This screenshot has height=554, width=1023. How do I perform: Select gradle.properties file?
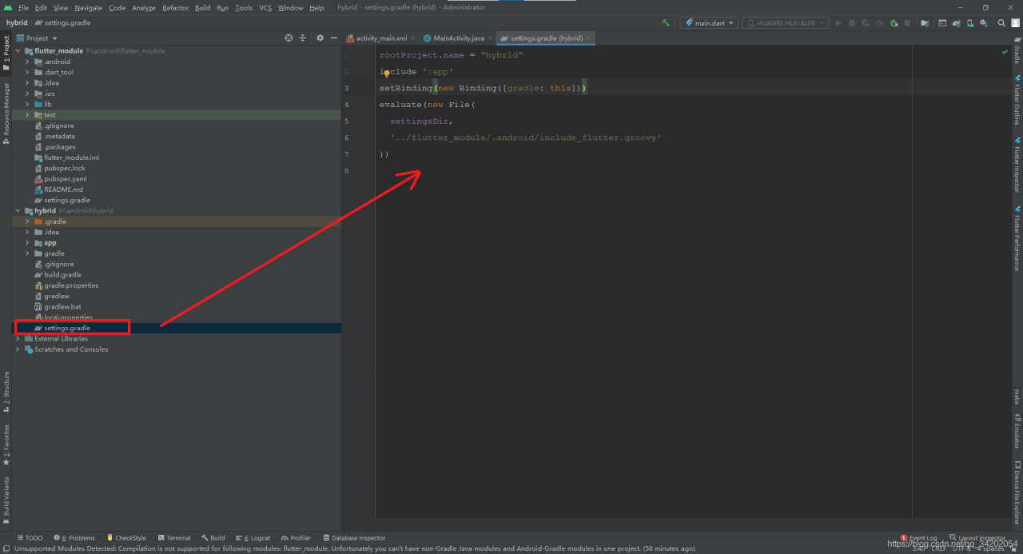click(x=71, y=285)
